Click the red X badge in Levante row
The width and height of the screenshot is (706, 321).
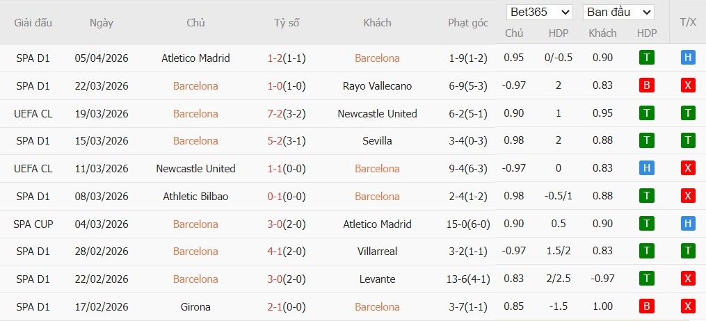tap(688, 279)
